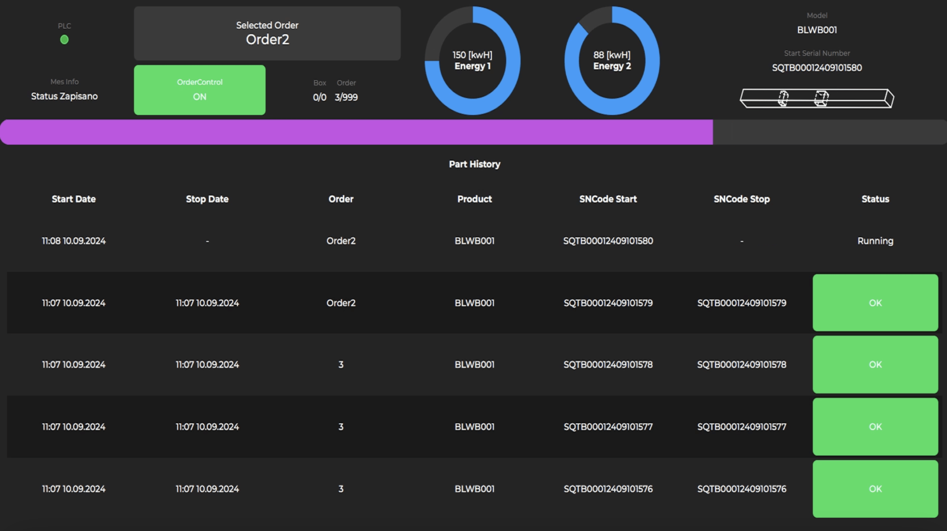Click the Status Zapisano Mes Info text

(x=64, y=96)
